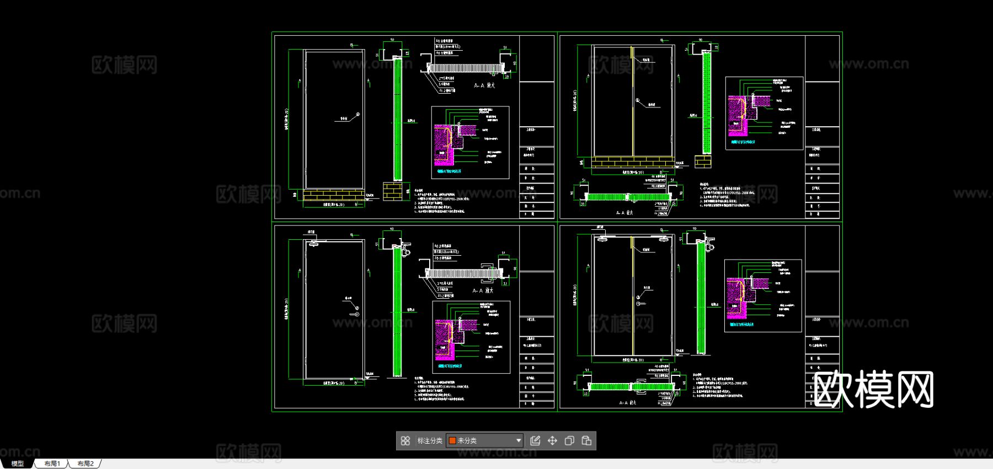Open the 未分类 annotation category dropdown

click(x=485, y=441)
